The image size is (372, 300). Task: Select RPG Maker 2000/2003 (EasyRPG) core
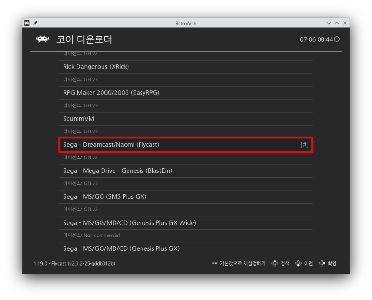tap(186, 93)
